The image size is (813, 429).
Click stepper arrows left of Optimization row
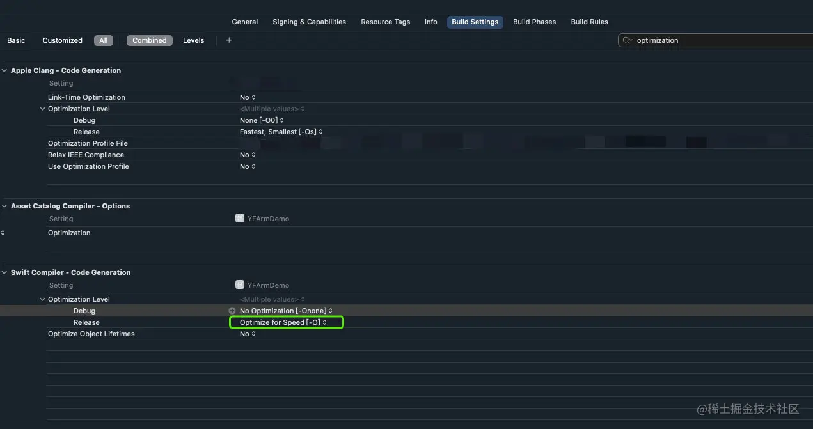tap(3, 233)
